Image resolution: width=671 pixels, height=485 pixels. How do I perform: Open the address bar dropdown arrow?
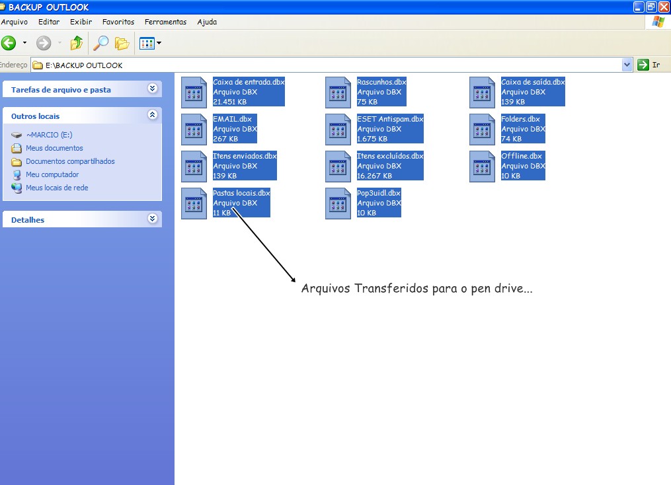627,65
